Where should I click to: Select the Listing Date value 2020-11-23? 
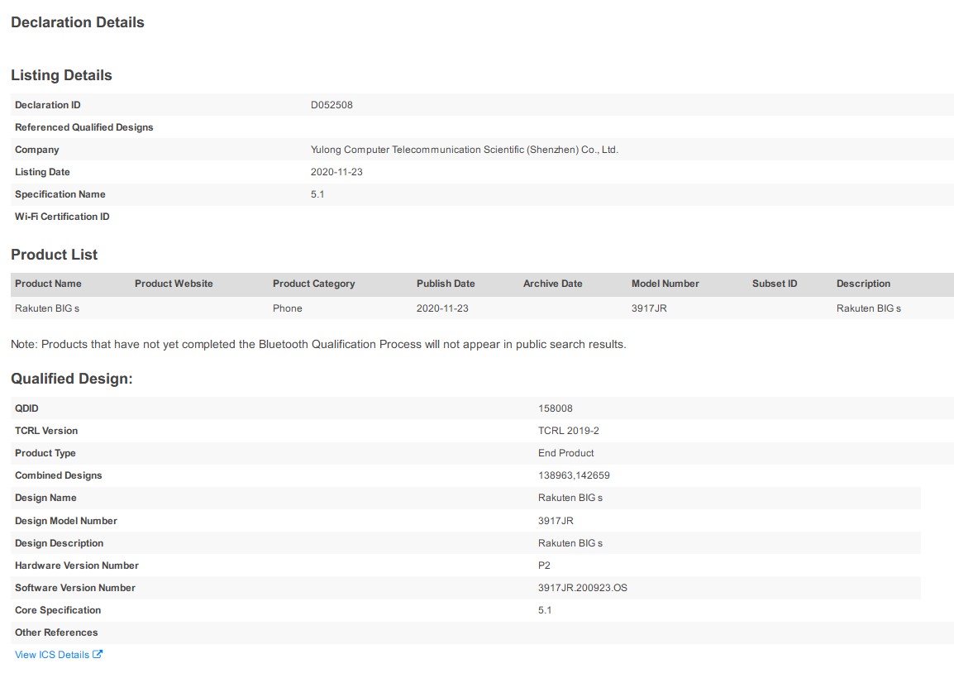(336, 172)
